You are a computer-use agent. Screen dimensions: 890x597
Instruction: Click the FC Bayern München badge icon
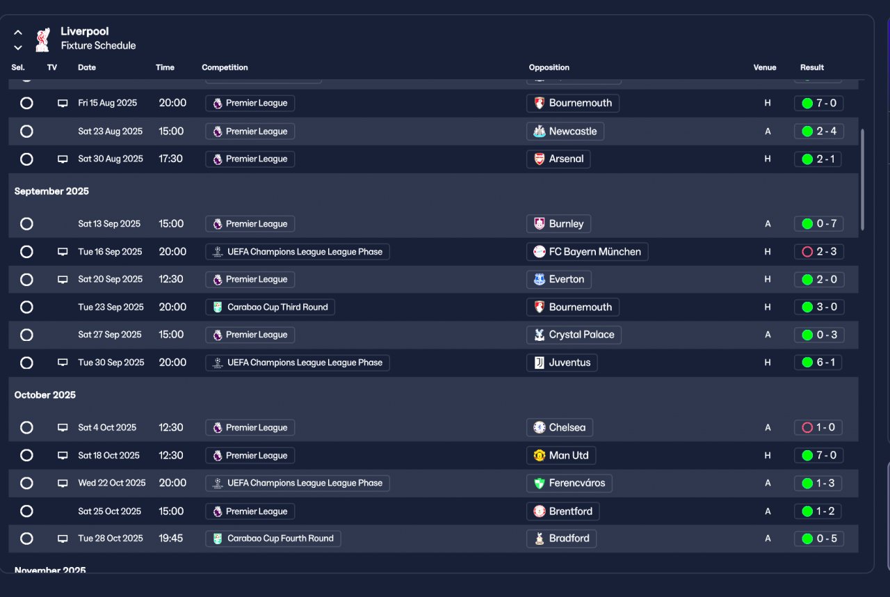[x=539, y=252]
